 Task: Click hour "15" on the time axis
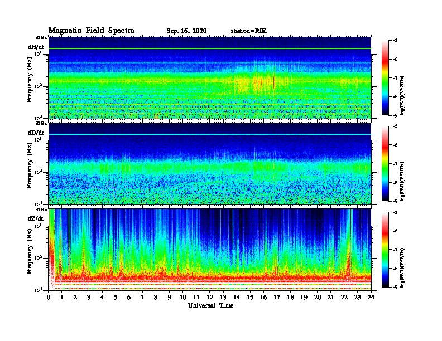tap(250, 297)
